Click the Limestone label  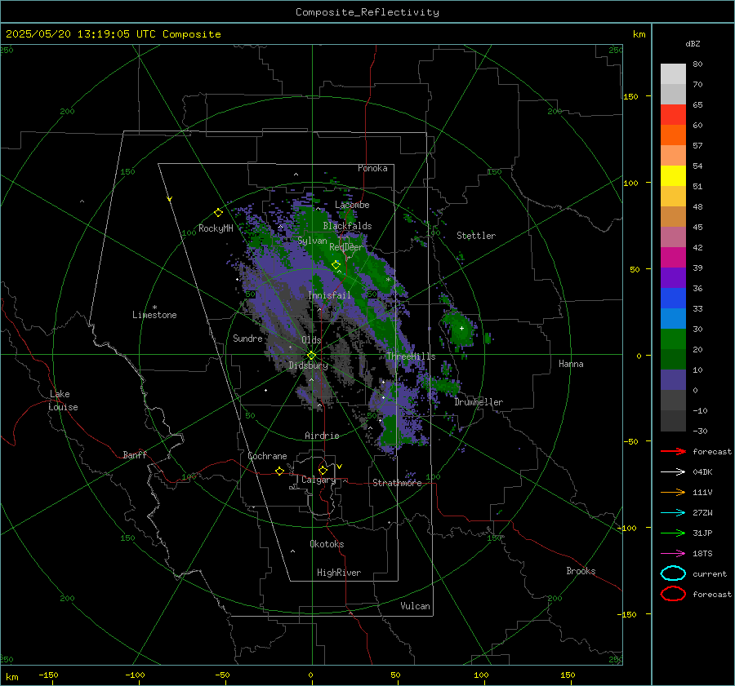click(154, 315)
